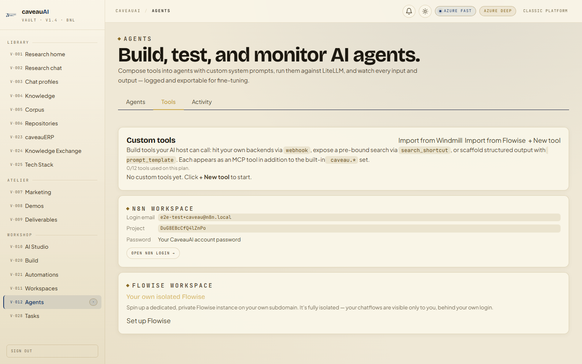Click the Open n8n Login button

(153, 253)
